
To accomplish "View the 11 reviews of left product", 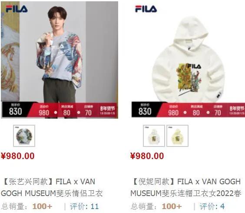I will click(x=84, y=206).
